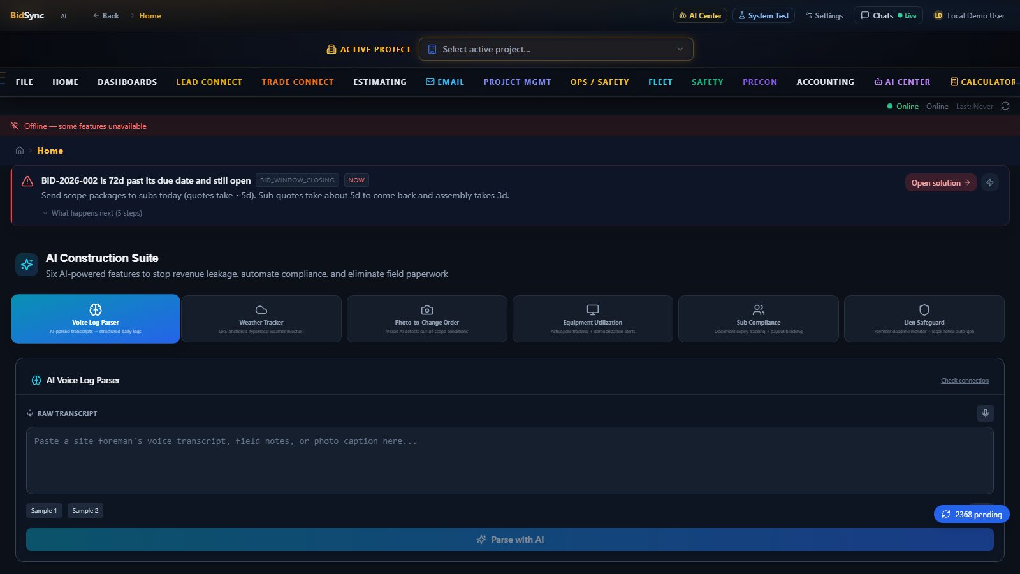The height and width of the screenshot is (574, 1020).
Task: Click the home icon in breadcrumb
Action: pos(20,151)
